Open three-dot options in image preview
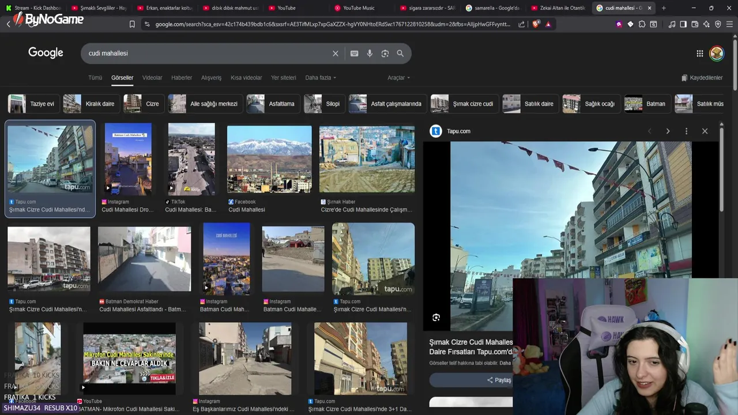The width and height of the screenshot is (738, 415). tap(686, 131)
